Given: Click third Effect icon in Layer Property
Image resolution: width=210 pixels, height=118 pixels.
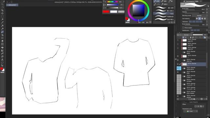Looking at the screenshot, I should tap(201, 106).
